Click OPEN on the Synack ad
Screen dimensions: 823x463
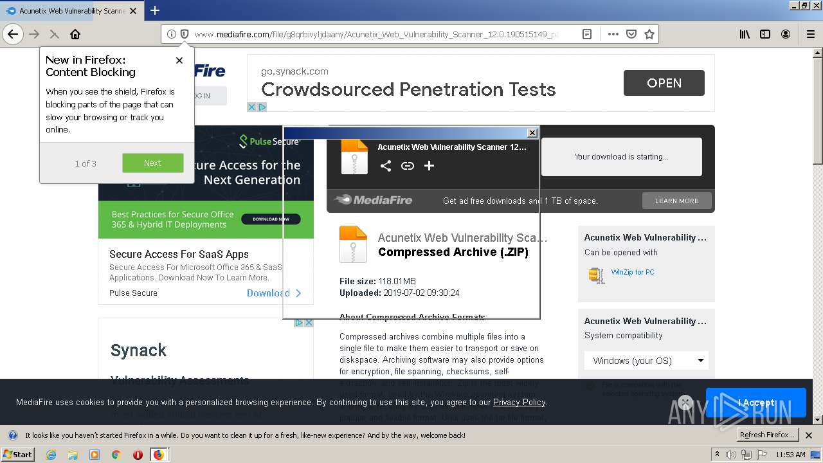664,83
